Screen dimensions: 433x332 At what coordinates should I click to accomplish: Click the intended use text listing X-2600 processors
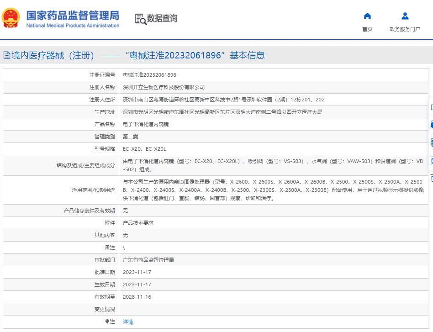point(273,190)
